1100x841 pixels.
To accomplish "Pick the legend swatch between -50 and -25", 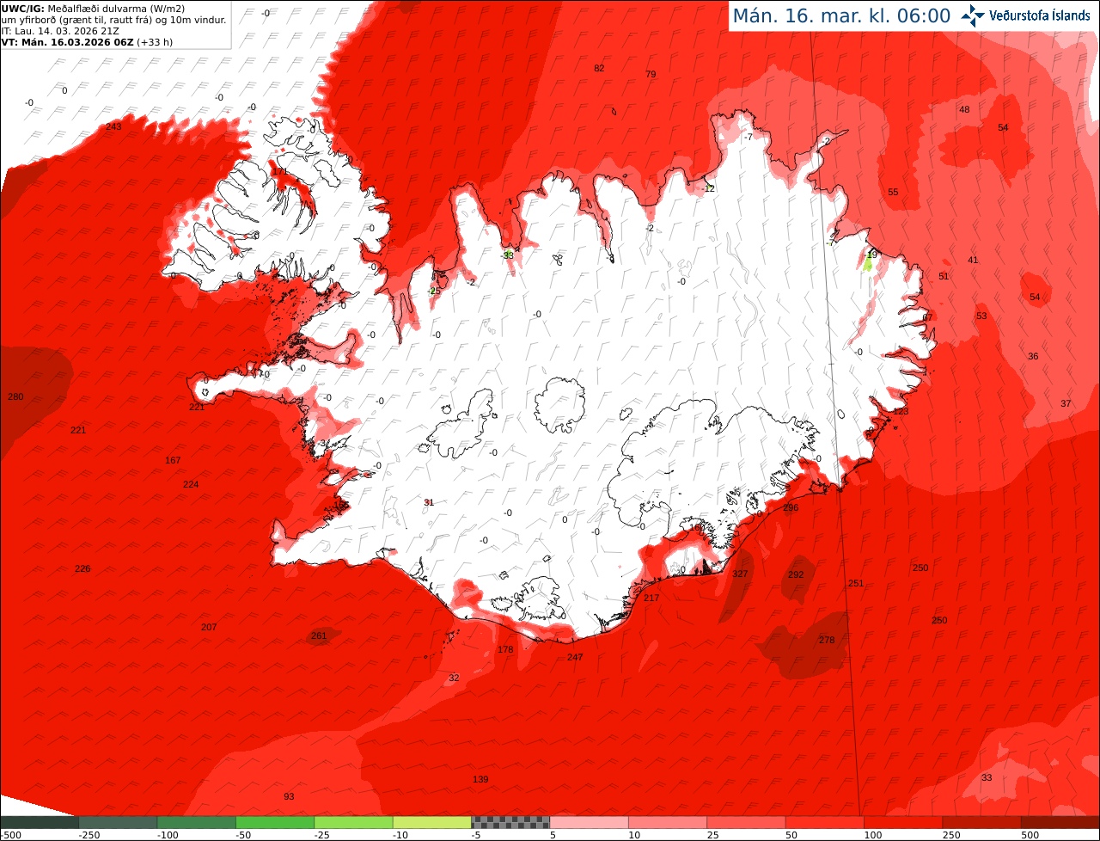I will tap(275, 822).
